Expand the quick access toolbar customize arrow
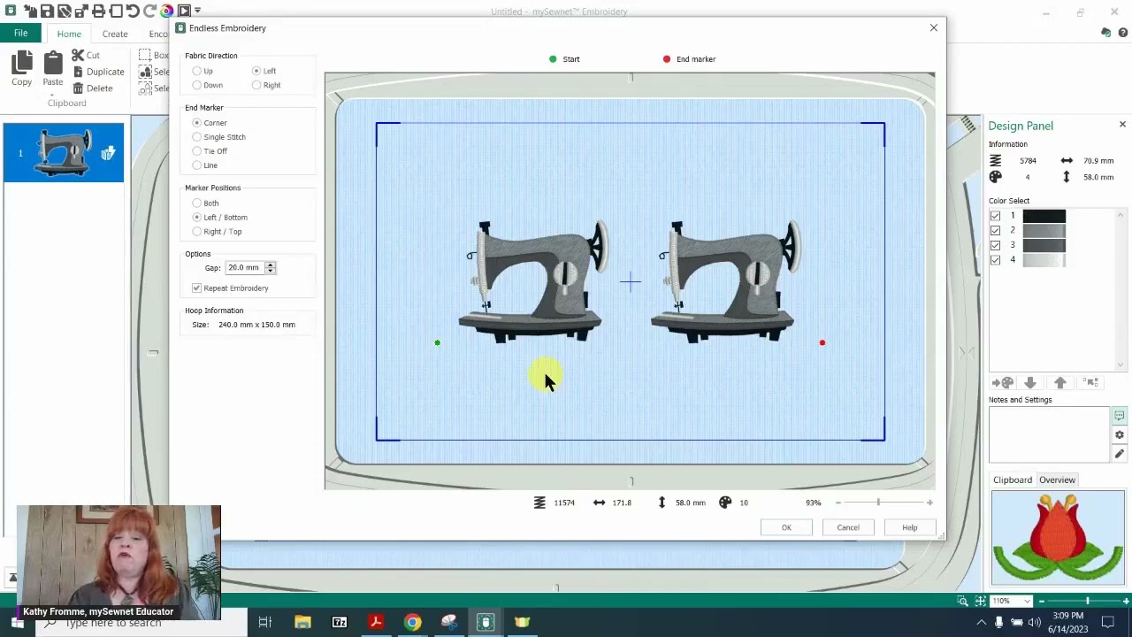Screen dimensions: 1132x637 197,12
